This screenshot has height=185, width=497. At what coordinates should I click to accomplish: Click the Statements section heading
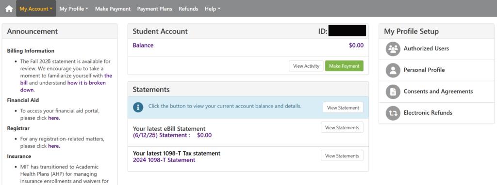[x=151, y=90]
